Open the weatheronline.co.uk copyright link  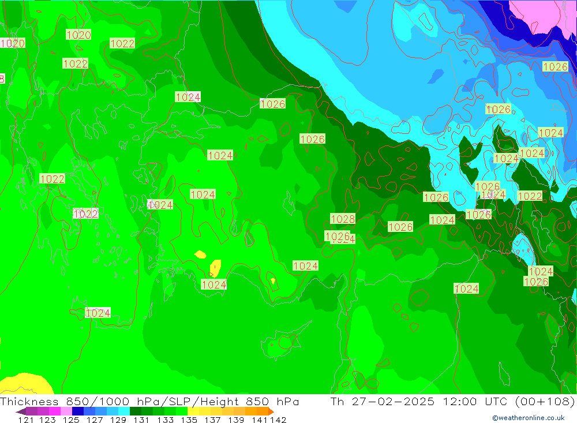(x=529, y=418)
